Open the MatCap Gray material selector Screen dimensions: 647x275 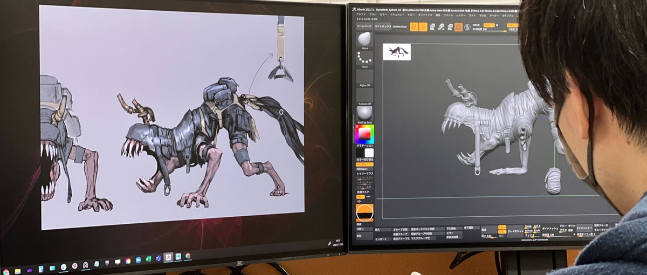click(x=365, y=114)
